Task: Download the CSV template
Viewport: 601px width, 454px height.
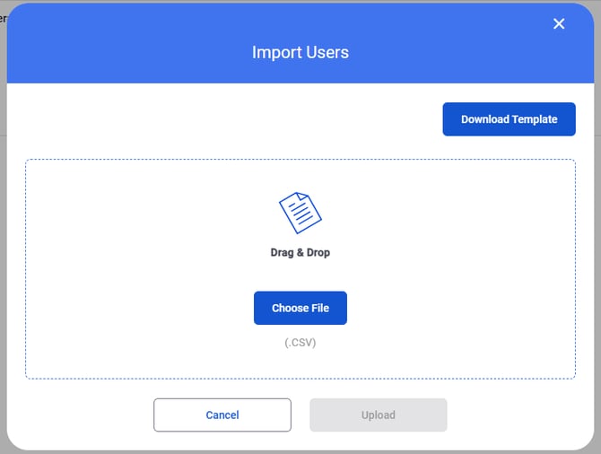Action: point(509,119)
